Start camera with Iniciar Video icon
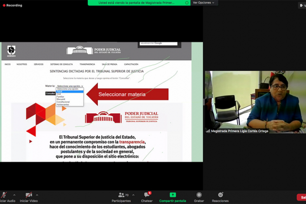306x204 pixels. click(29, 195)
